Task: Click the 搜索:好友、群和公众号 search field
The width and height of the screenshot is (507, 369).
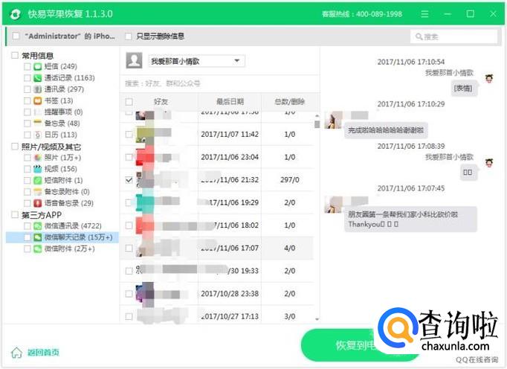Action: click(219, 83)
